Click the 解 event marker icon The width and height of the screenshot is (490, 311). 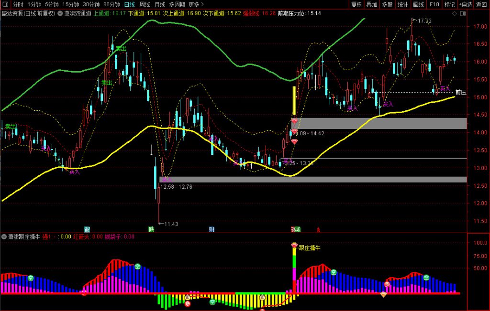[87, 229]
